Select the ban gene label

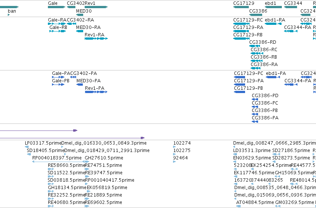pos(12,11)
